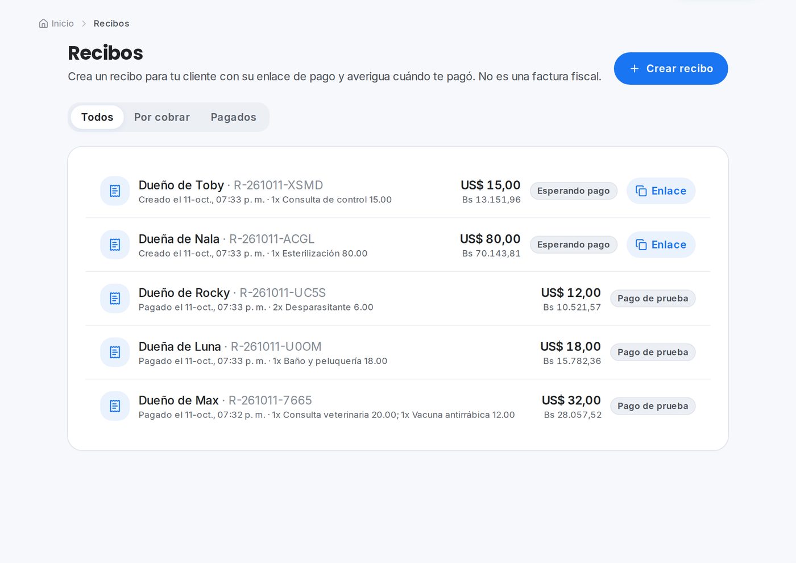Click Esperando pago badge for Nala

point(574,245)
